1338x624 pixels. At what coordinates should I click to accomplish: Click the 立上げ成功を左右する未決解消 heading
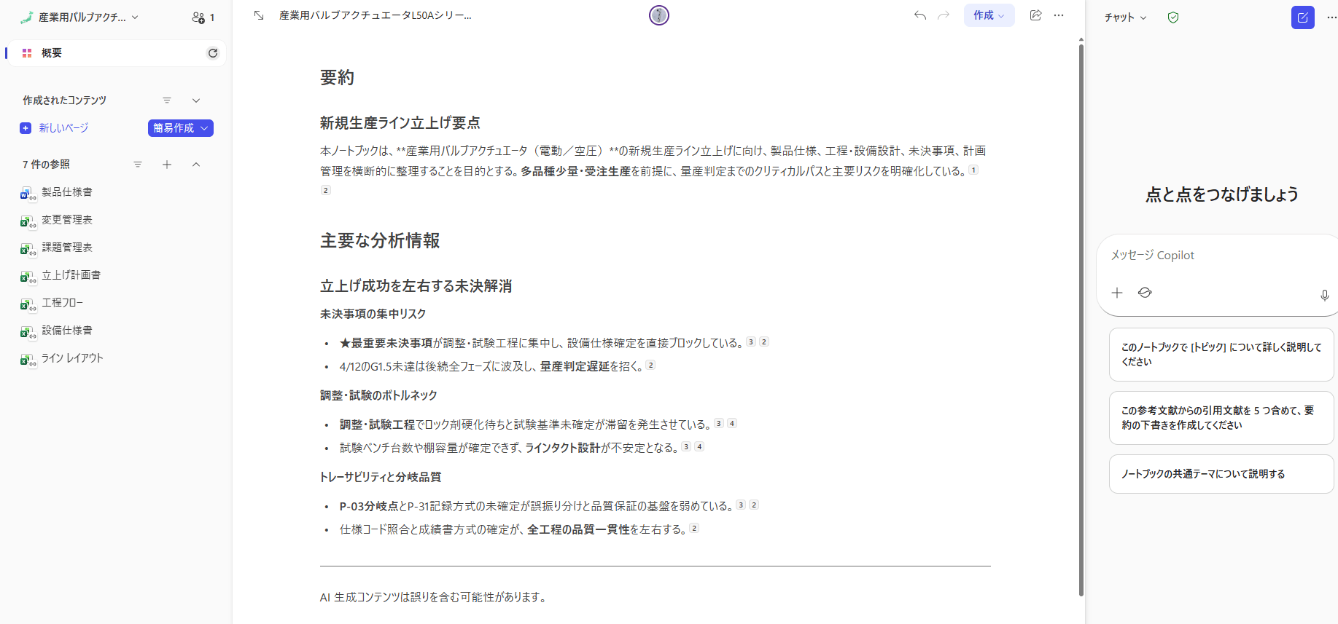[x=416, y=286]
